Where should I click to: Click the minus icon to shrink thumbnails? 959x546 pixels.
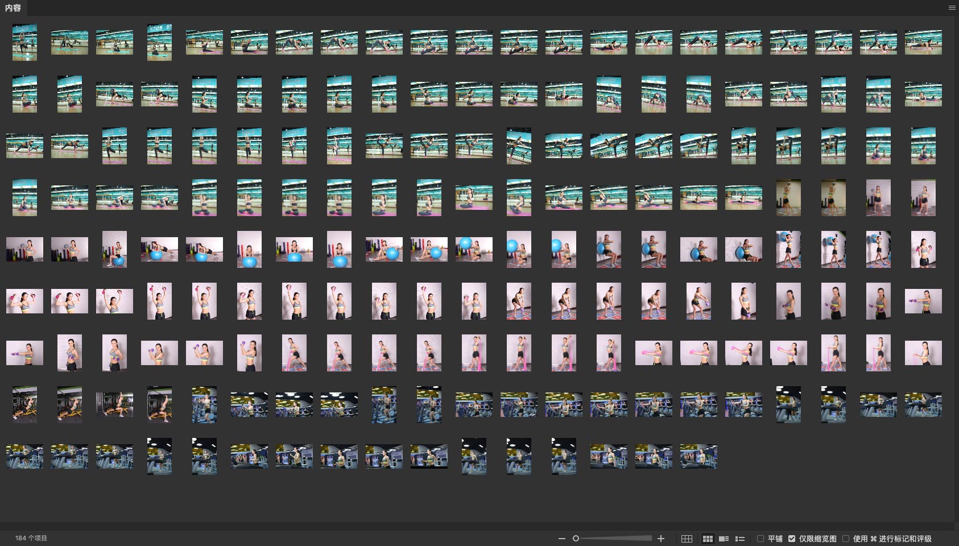pos(562,539)
